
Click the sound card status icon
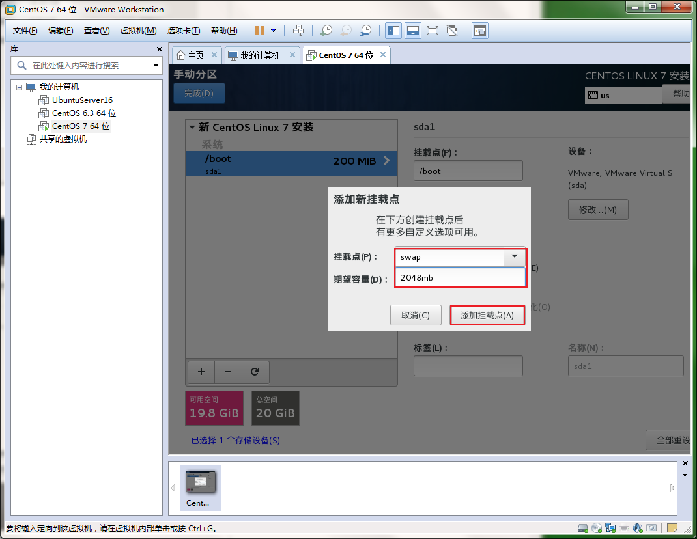click(638, 529)
